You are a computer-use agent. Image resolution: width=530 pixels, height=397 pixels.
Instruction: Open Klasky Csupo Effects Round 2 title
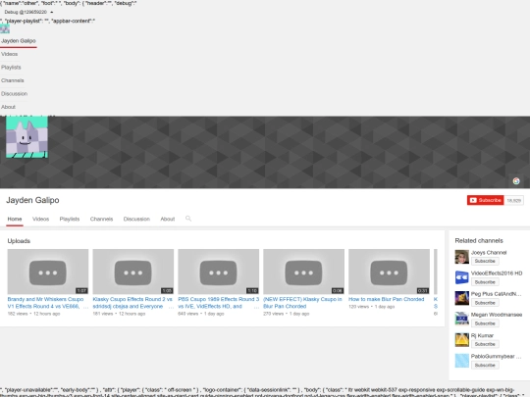[132, 303]
